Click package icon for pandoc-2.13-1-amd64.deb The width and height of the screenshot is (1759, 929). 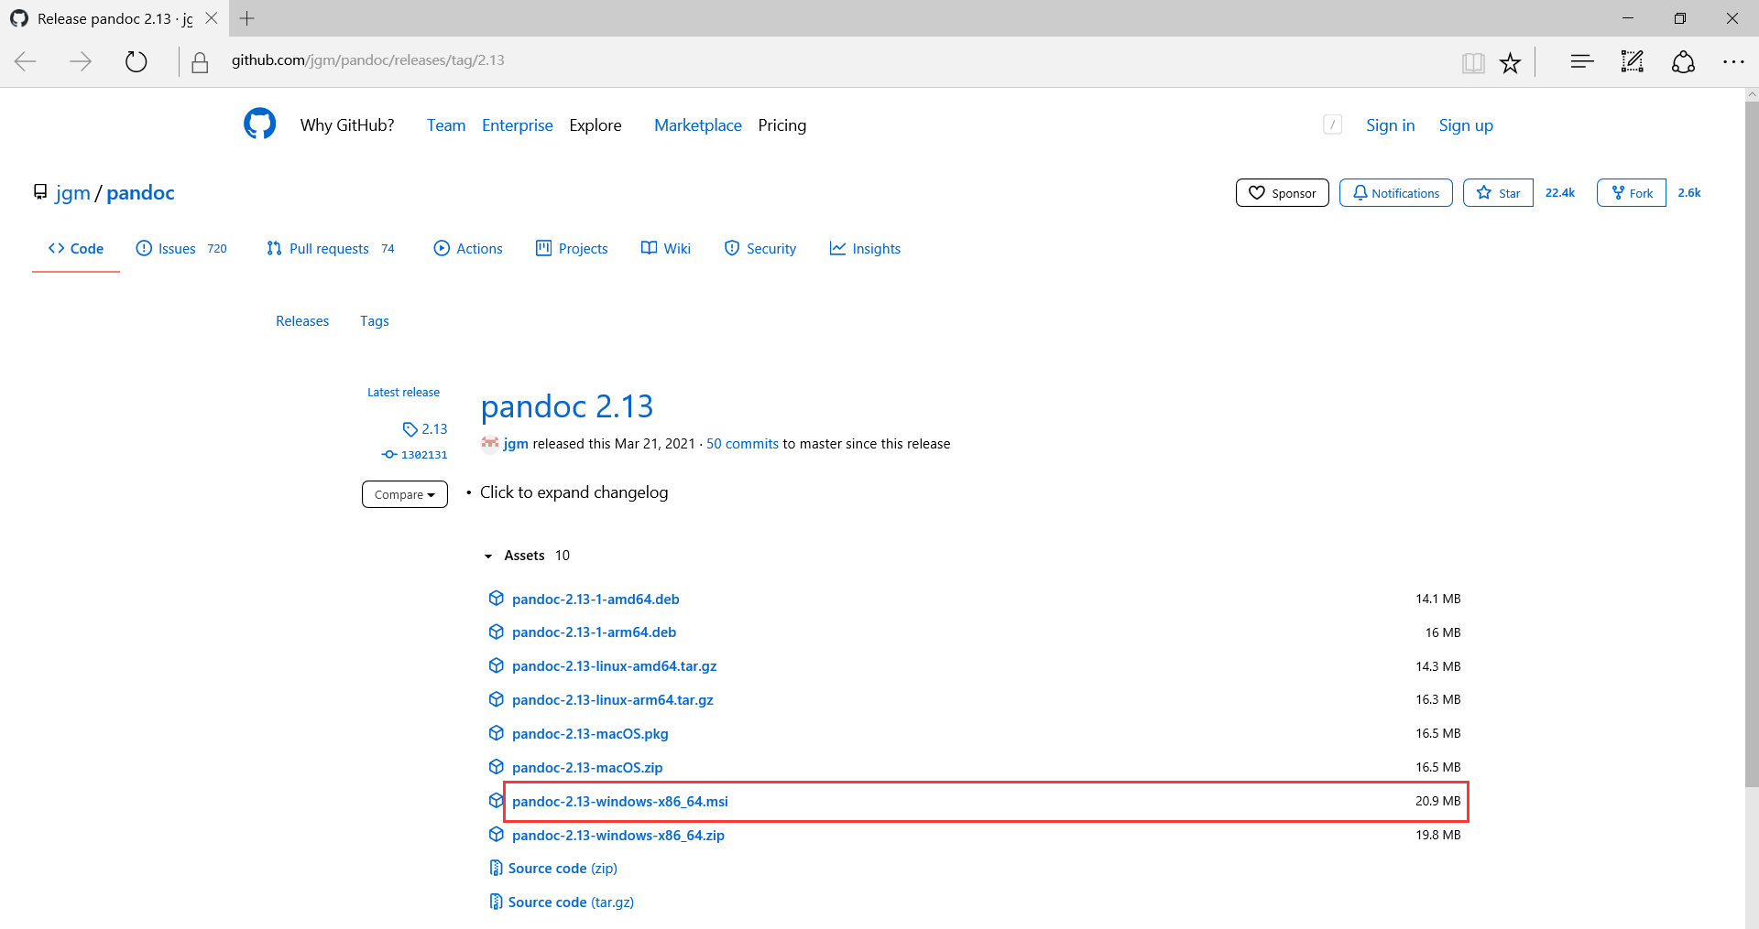(x=497, y=599)
